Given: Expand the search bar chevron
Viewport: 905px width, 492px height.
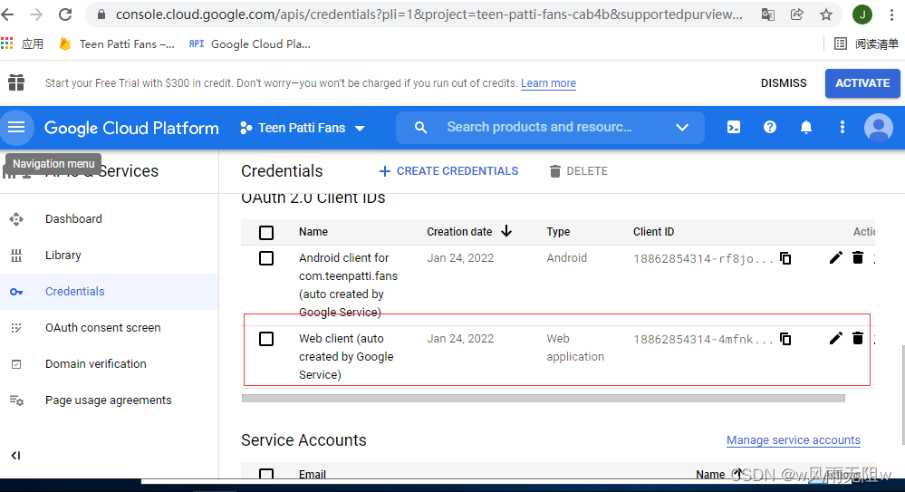Looking at the screenshot, I should tap(682, 128).
